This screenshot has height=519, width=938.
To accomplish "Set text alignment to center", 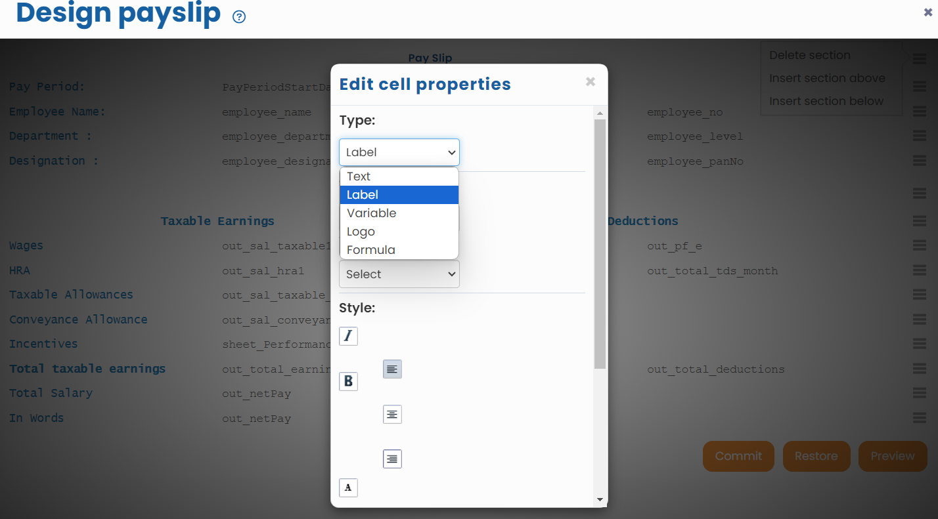I will click(392, 414).
